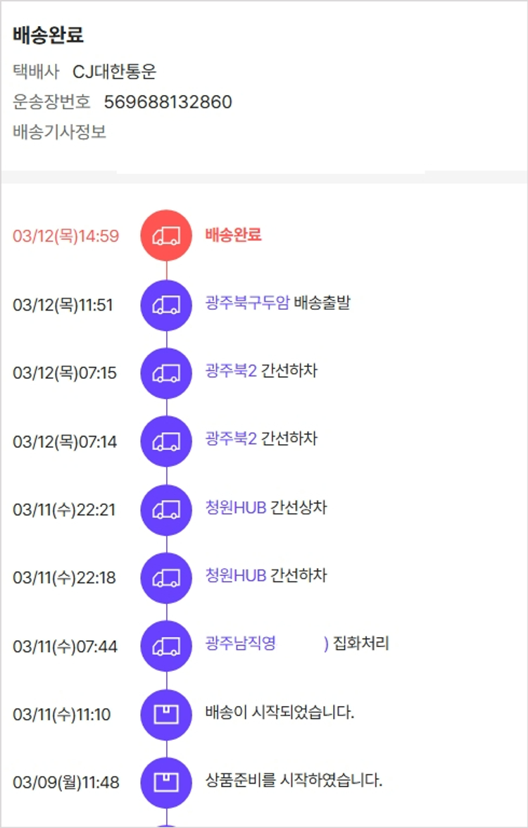
Task: Click the truck icon beside 청원HUB 간선하차
Action: [166, 578]
